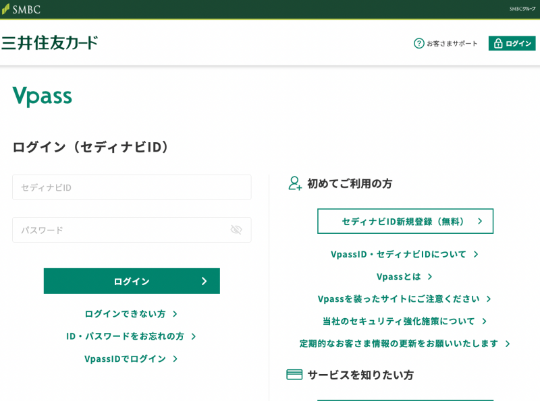Toggle password visibility eye icon

tap(236, 230)
